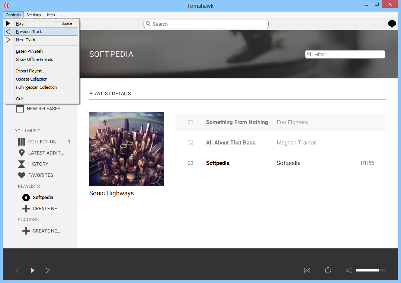This screenshot has height=283, width=401.
Task: Click the magnifier icon in Search box
Action: (148, 24)
